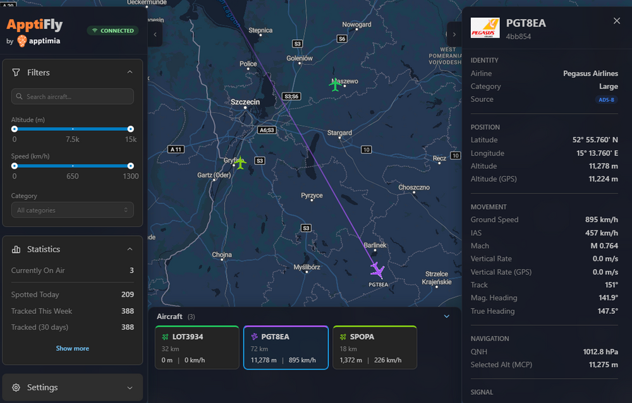Click the Pyrzyce town label
Image resolution: width=632 pixels, height=403 pixels.
pyautogui.click(x=312, y=195)
